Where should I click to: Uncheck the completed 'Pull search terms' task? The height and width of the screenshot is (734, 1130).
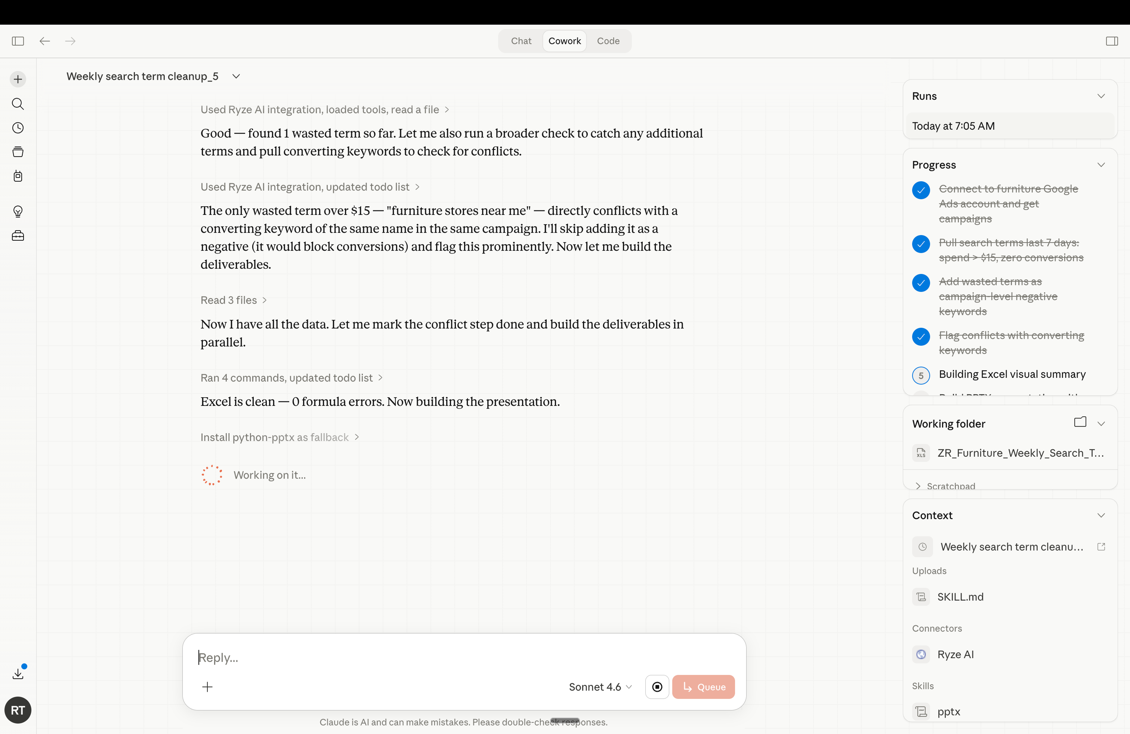pos(921,244)
